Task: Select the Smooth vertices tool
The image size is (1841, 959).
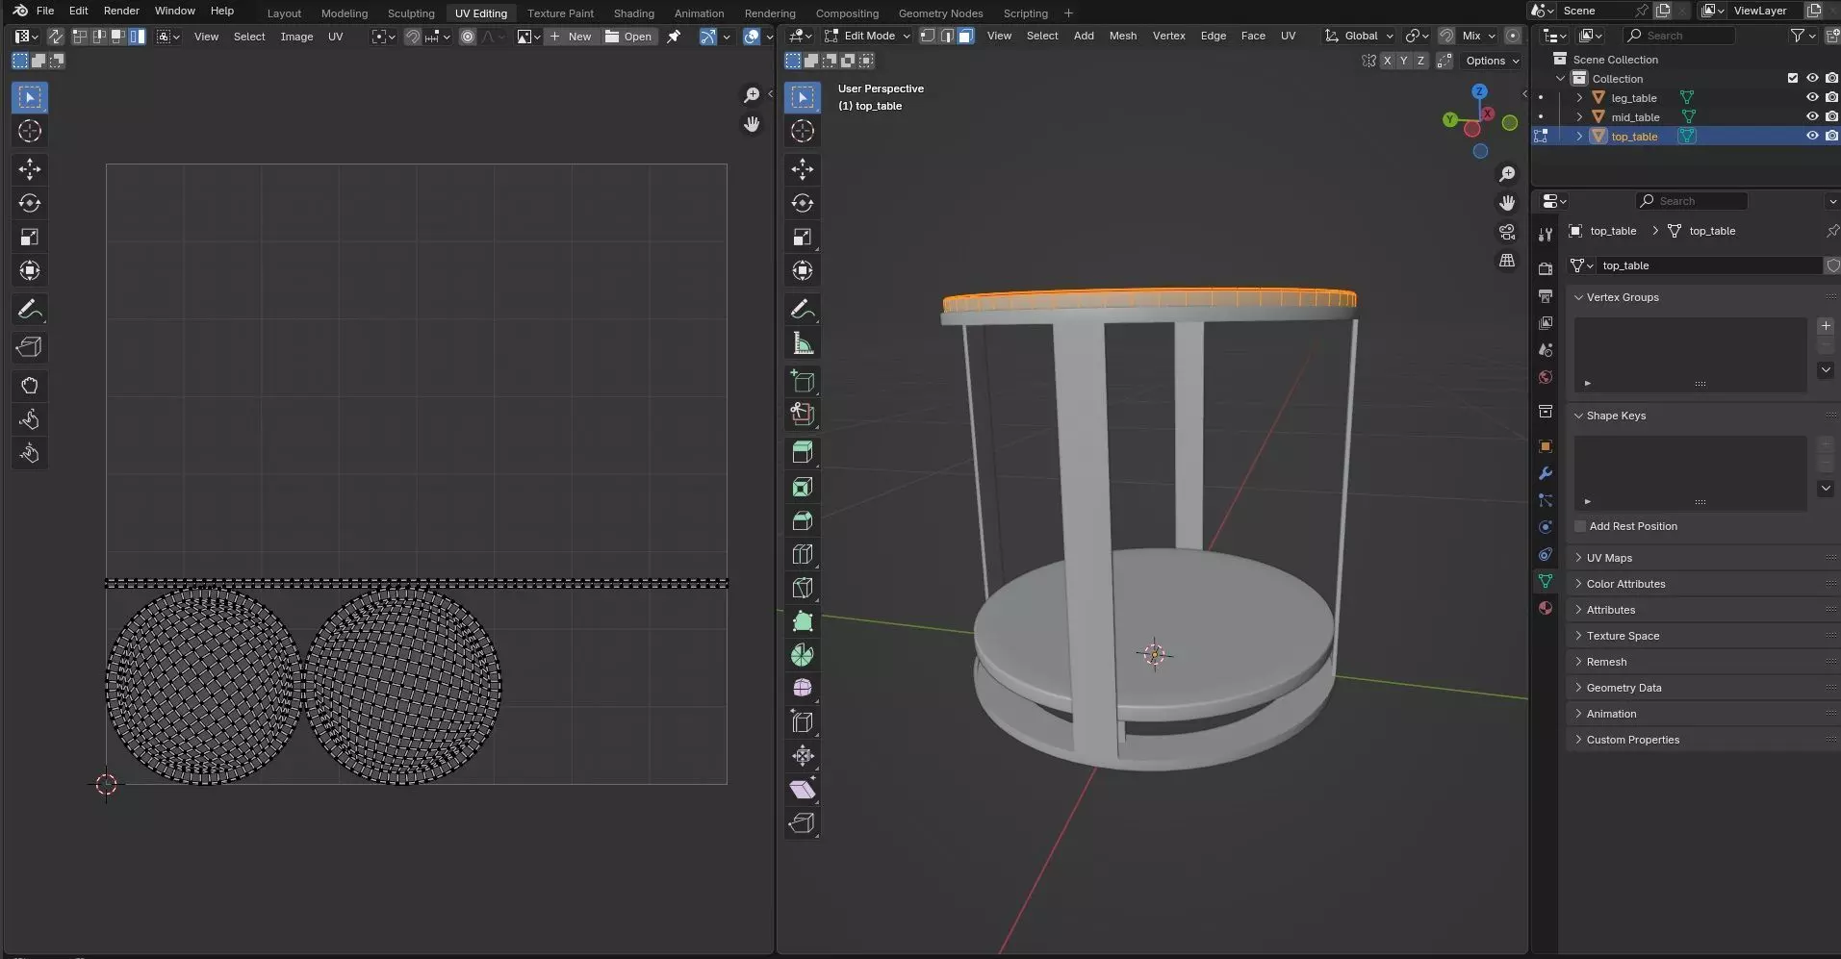Action: click(x=803, y=689)
